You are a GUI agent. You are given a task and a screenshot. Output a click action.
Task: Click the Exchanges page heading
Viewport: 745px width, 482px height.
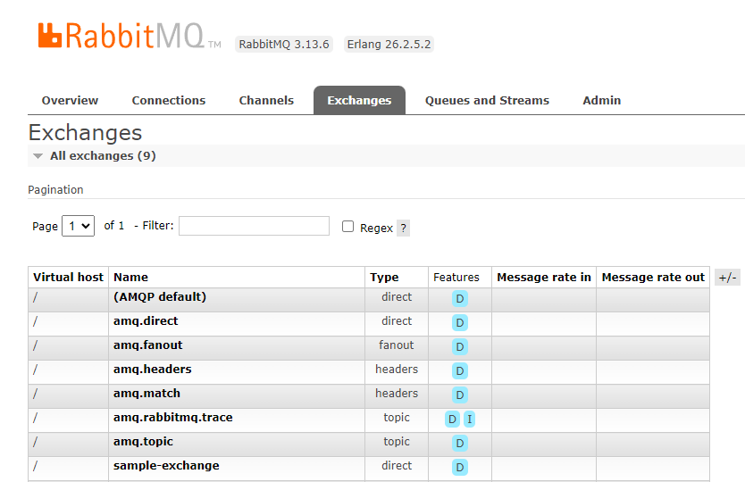85,133
